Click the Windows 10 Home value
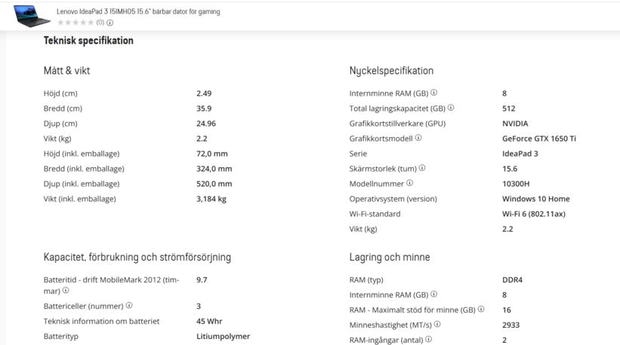The width and height of the screenshot is (620, 345). pyautogui.click(x=535, y=199)
